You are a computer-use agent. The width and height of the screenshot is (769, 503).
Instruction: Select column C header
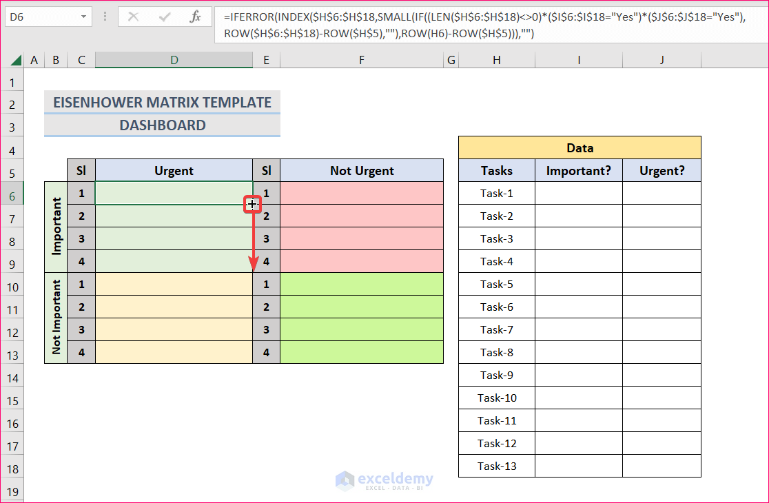81,60
